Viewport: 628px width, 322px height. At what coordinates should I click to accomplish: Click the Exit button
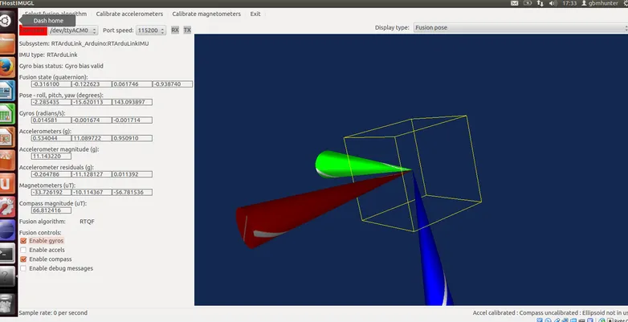[x=255, y=14]
